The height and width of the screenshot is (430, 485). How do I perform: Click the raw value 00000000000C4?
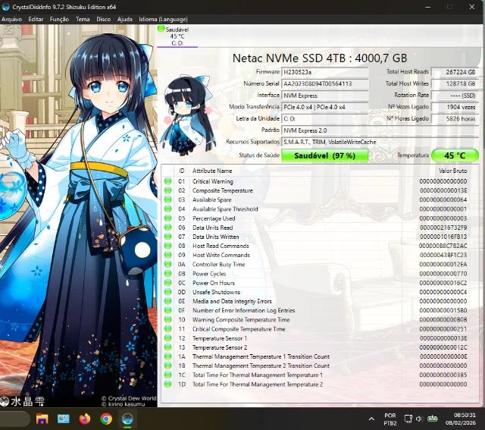pos(443,292)
